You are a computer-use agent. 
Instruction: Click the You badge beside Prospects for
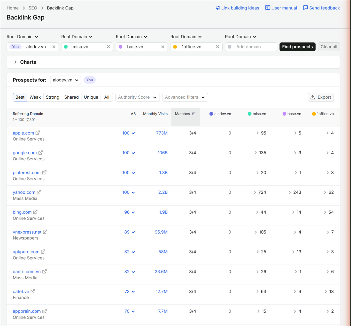click(x=90, y=80)
